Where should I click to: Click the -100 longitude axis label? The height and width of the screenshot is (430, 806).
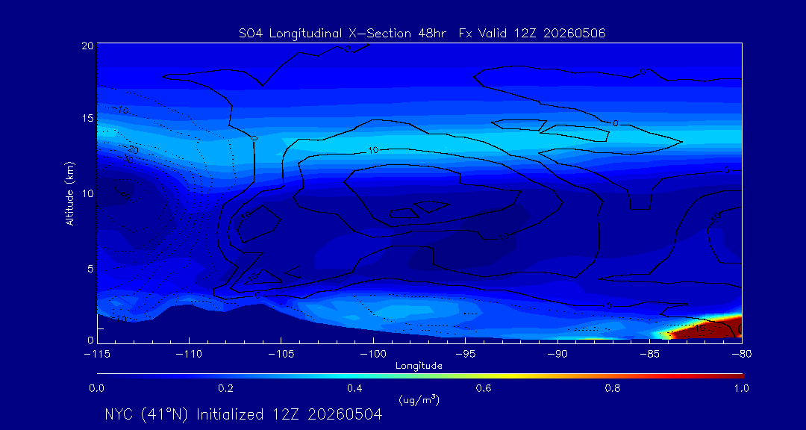coord(372,355)
